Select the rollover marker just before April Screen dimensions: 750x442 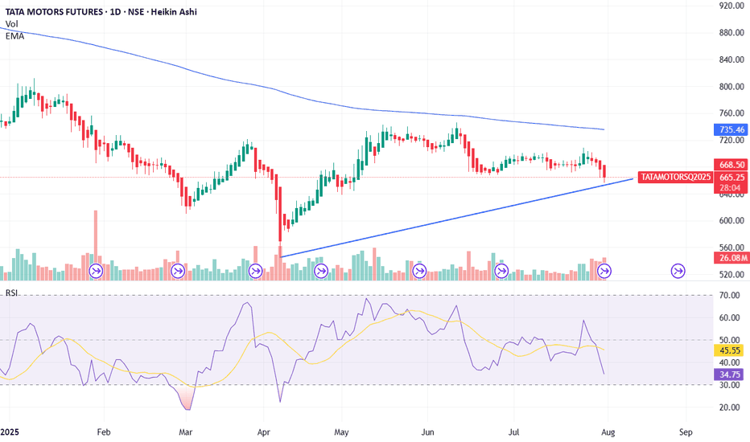(255, 272)
